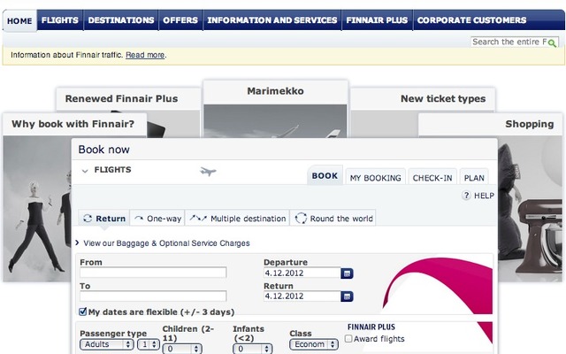Viewport: 566px width, 354px height.
Task: Switch to the PLAN tab
Action: point(474,178)
